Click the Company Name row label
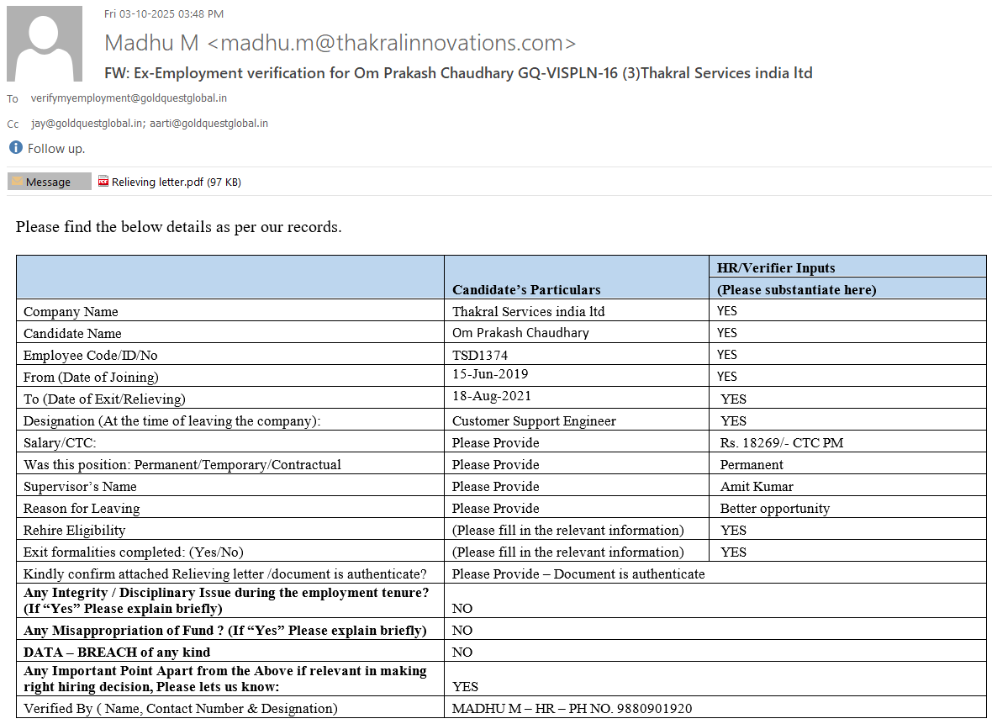992x724 pixels. pyautogui.click(x=71, y=311)
